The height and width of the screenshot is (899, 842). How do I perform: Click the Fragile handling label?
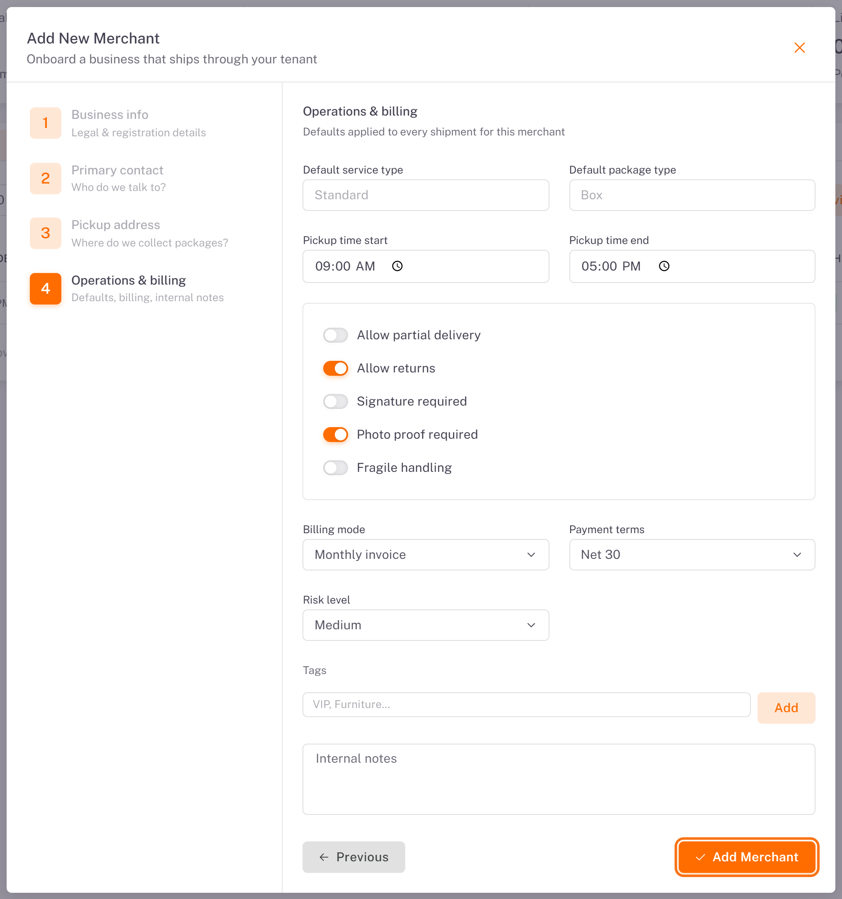404,468
